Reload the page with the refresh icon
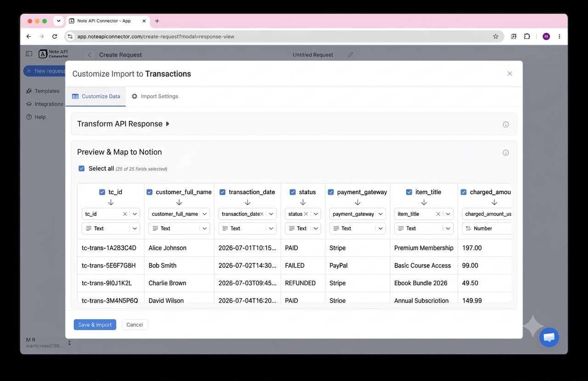 click(55, 37)
